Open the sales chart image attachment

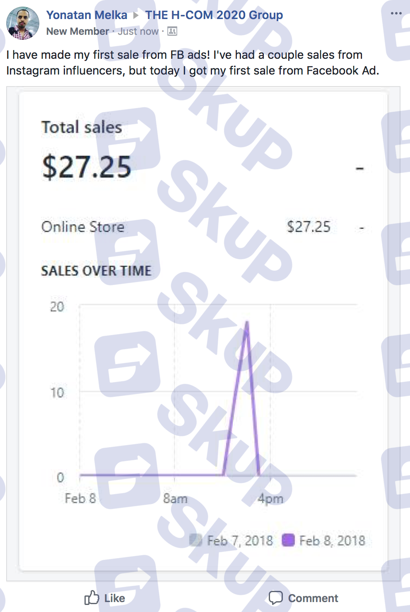click(203, 333)
